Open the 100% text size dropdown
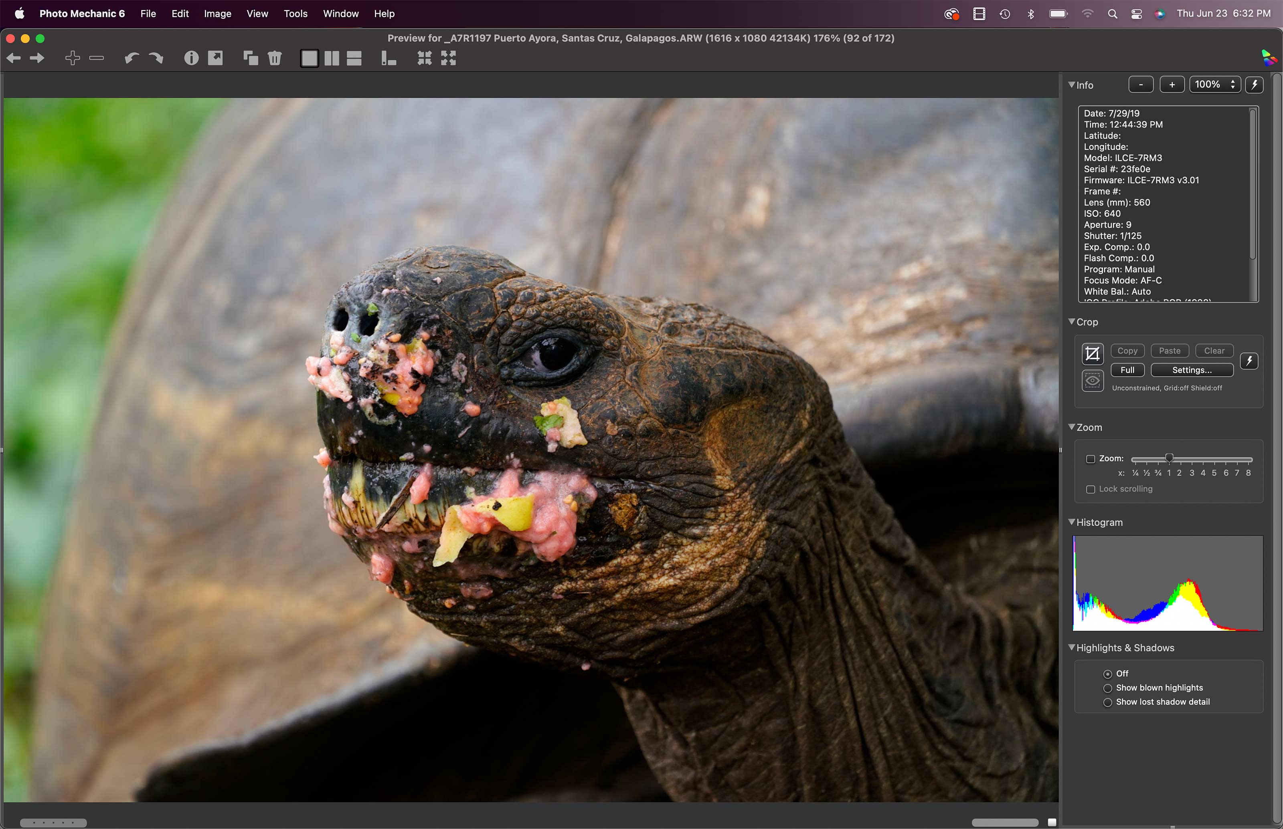Screen dimensions: 1283x829 coord(1214,85)
